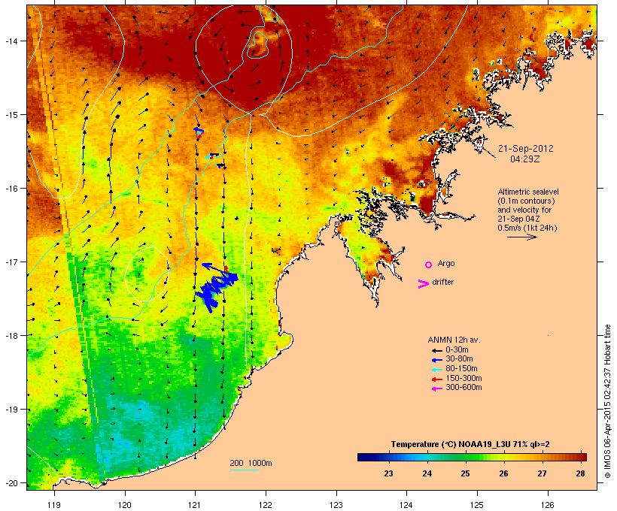This screenshot has width=617, height=511.
Task: Click the magenta 300-600m arrow legend icon
Action: coord(436,389)
